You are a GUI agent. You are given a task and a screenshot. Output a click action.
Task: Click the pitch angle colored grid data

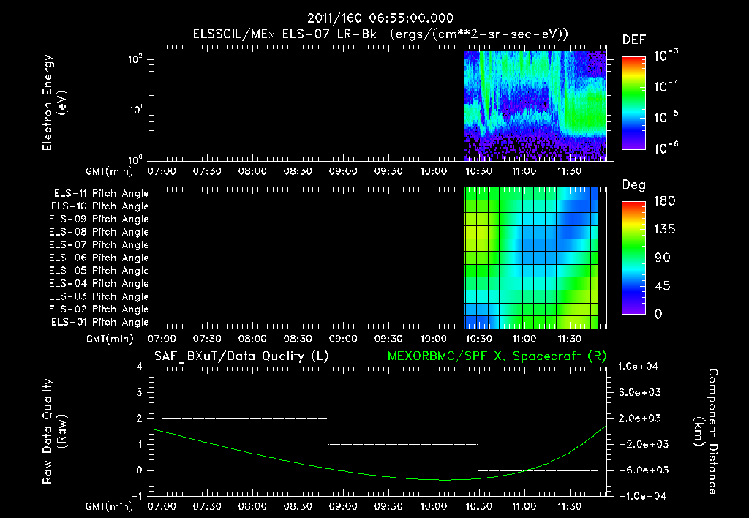[x=531, y=258]
